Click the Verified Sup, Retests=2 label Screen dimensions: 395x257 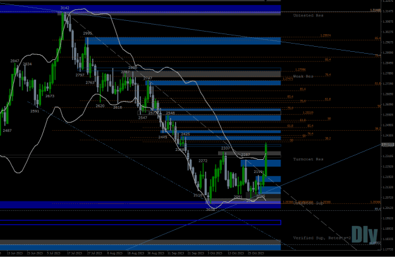click(322, 237)
